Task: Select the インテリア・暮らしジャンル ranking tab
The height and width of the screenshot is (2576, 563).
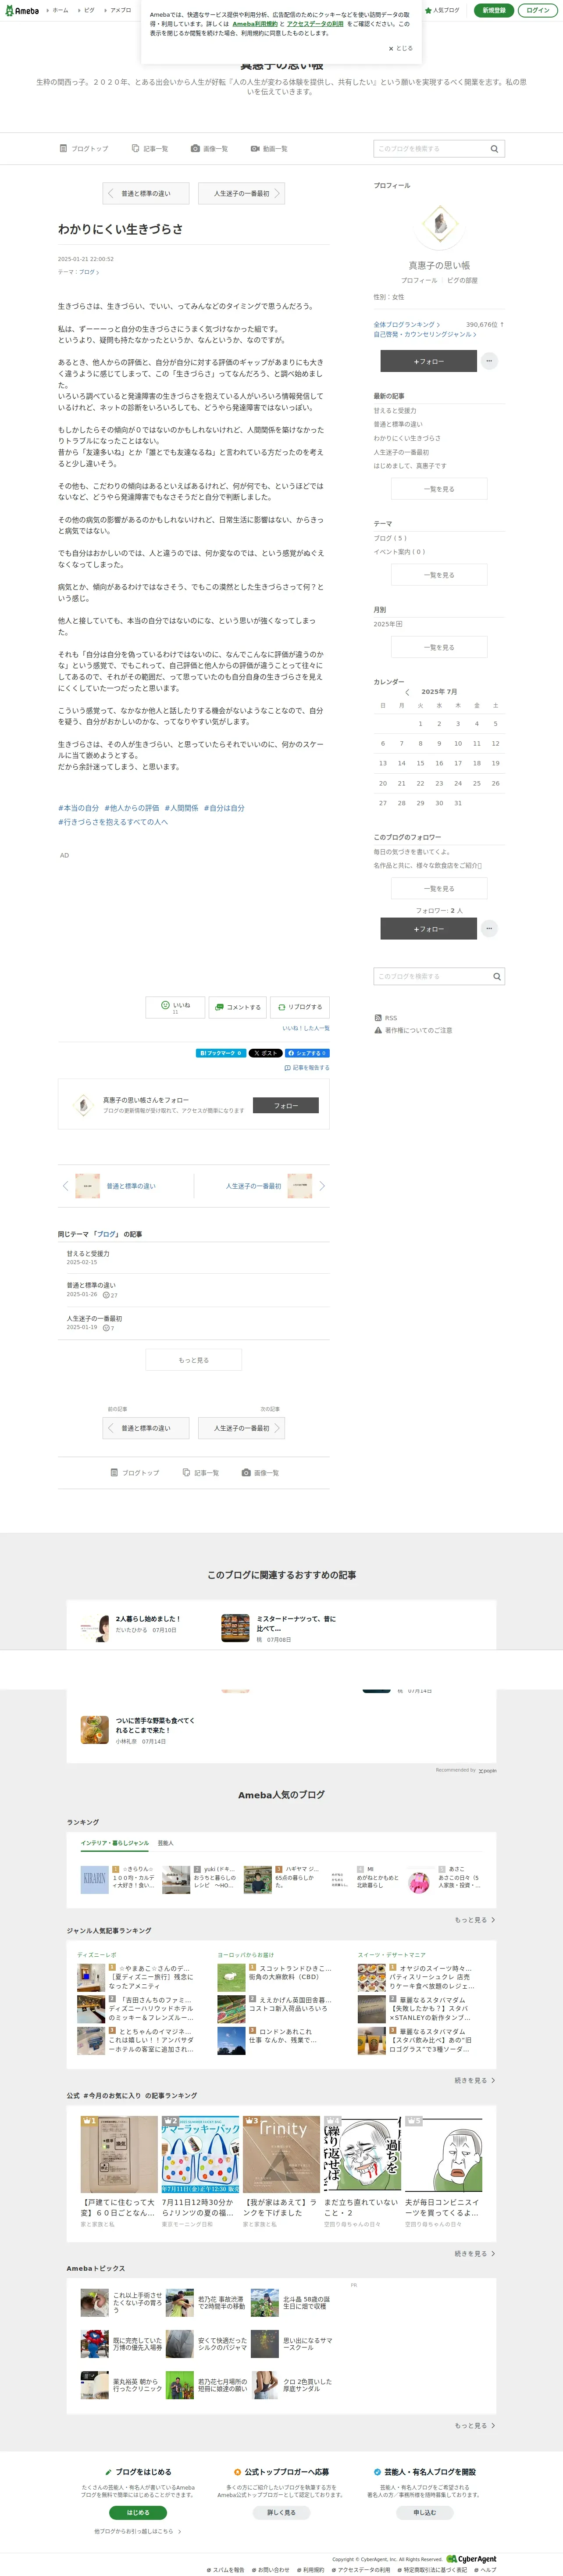Action: pos(114,1843)
